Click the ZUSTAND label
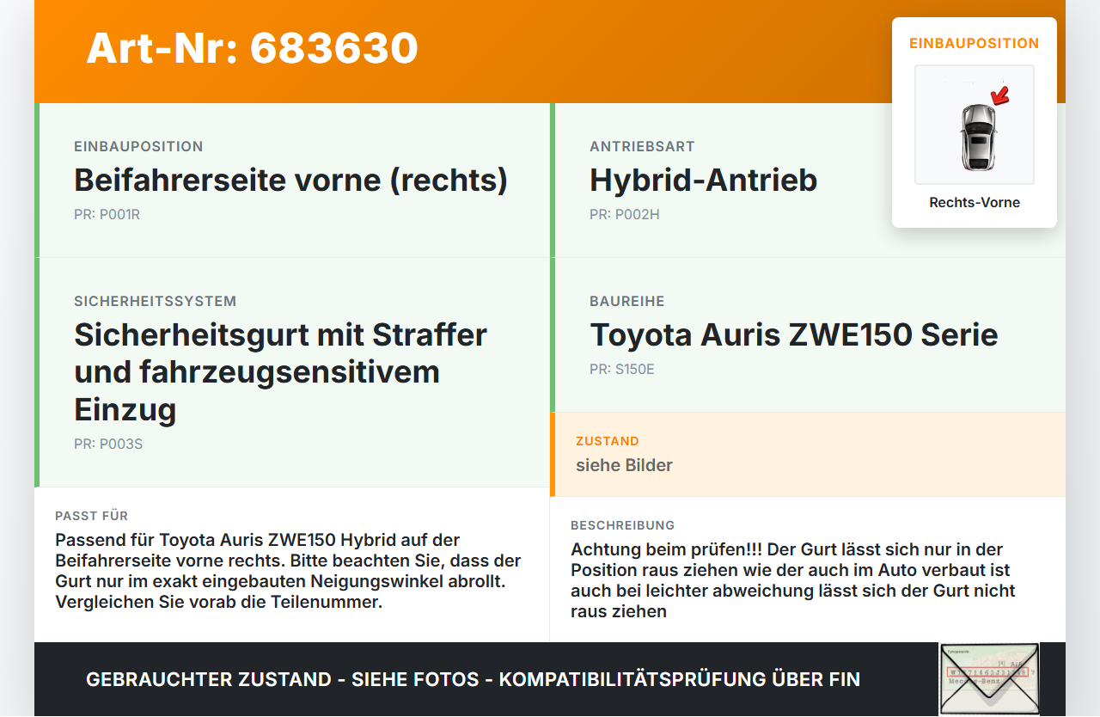Image resolution: width=1100 pixels, height=717 pixels. coord(608,441)
